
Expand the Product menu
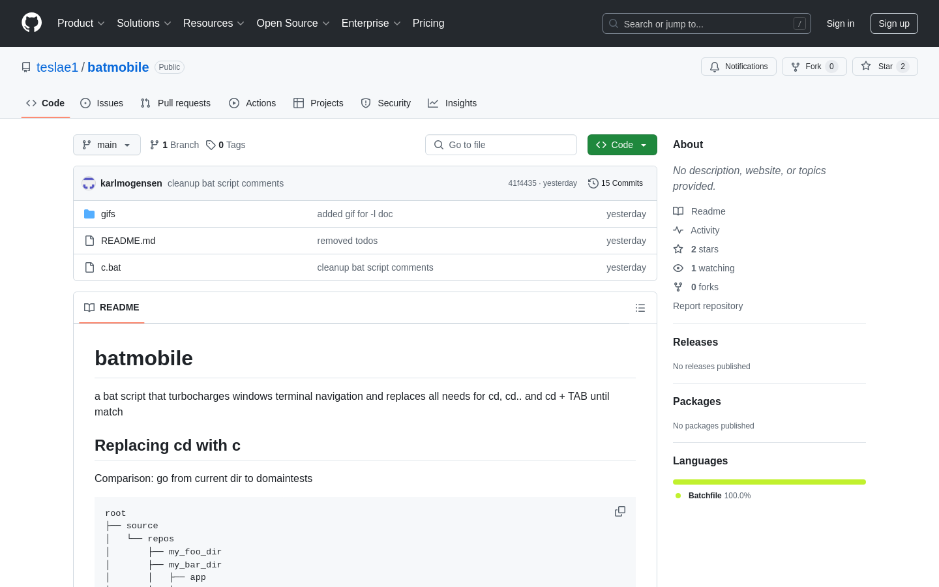[81, 23]
